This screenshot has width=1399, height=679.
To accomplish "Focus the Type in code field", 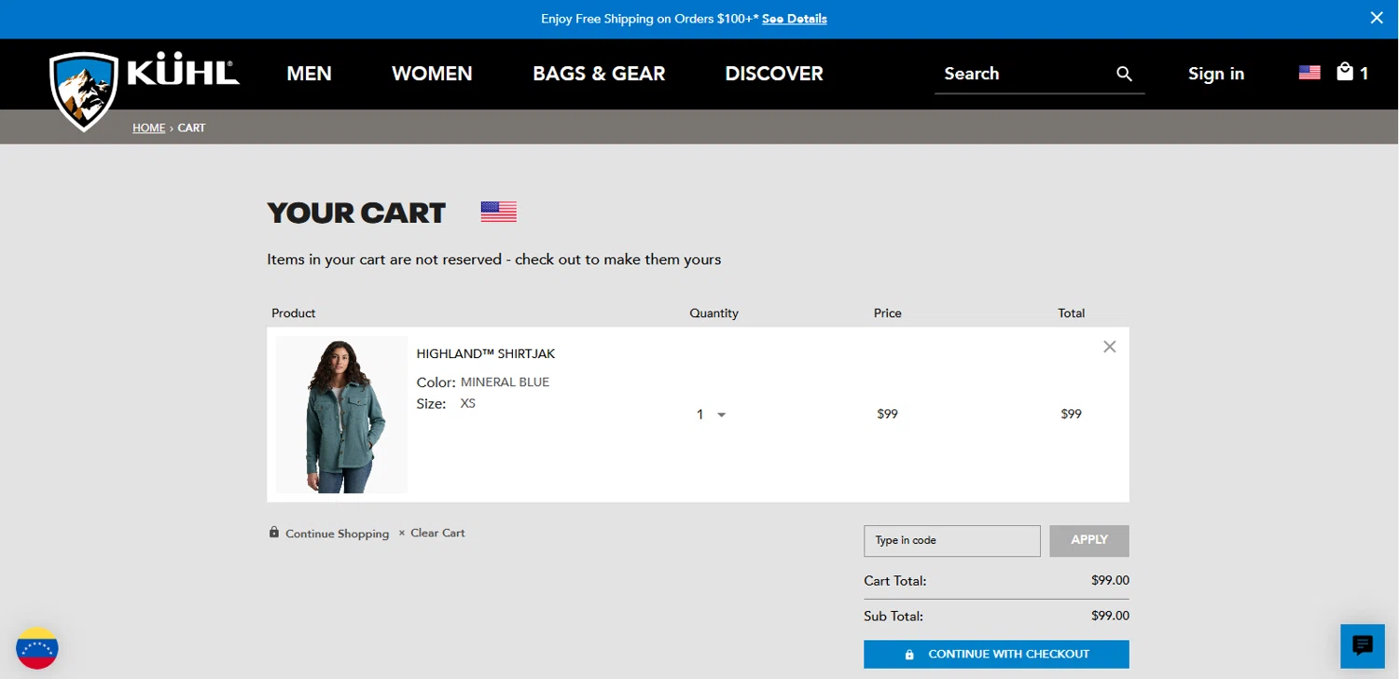I will 951,541.
